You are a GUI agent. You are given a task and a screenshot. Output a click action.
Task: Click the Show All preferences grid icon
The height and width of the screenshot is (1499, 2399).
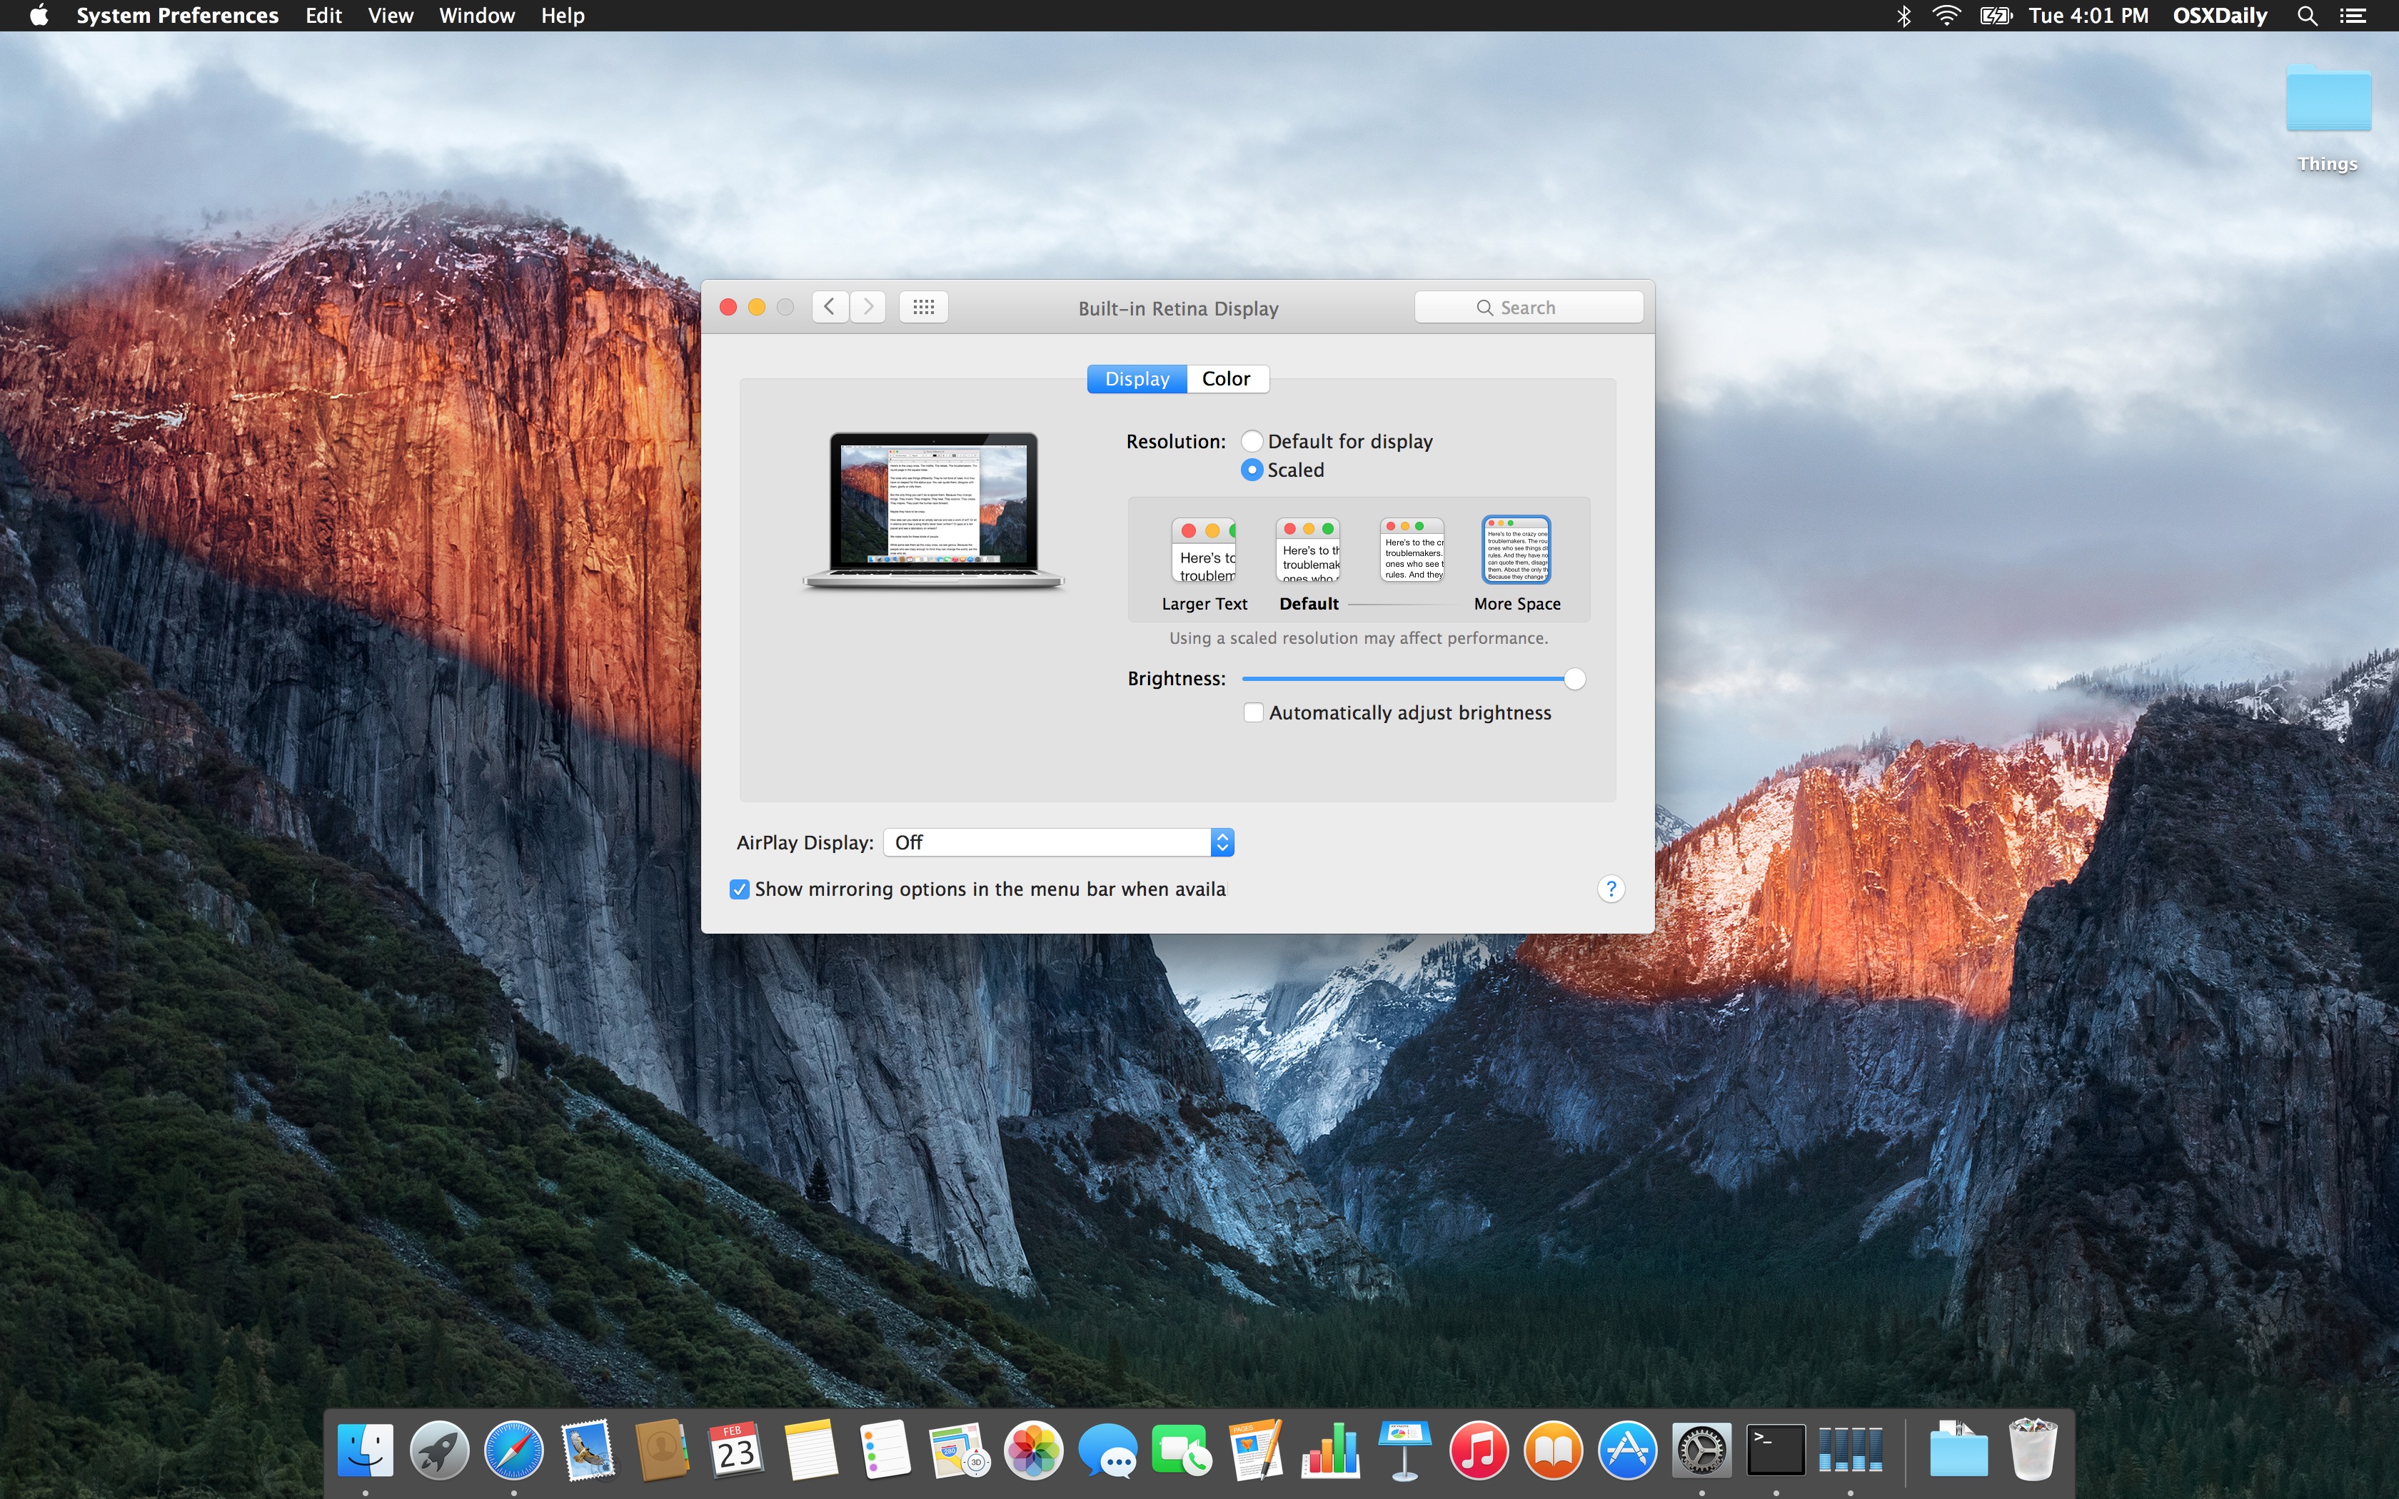coord(923,306)
